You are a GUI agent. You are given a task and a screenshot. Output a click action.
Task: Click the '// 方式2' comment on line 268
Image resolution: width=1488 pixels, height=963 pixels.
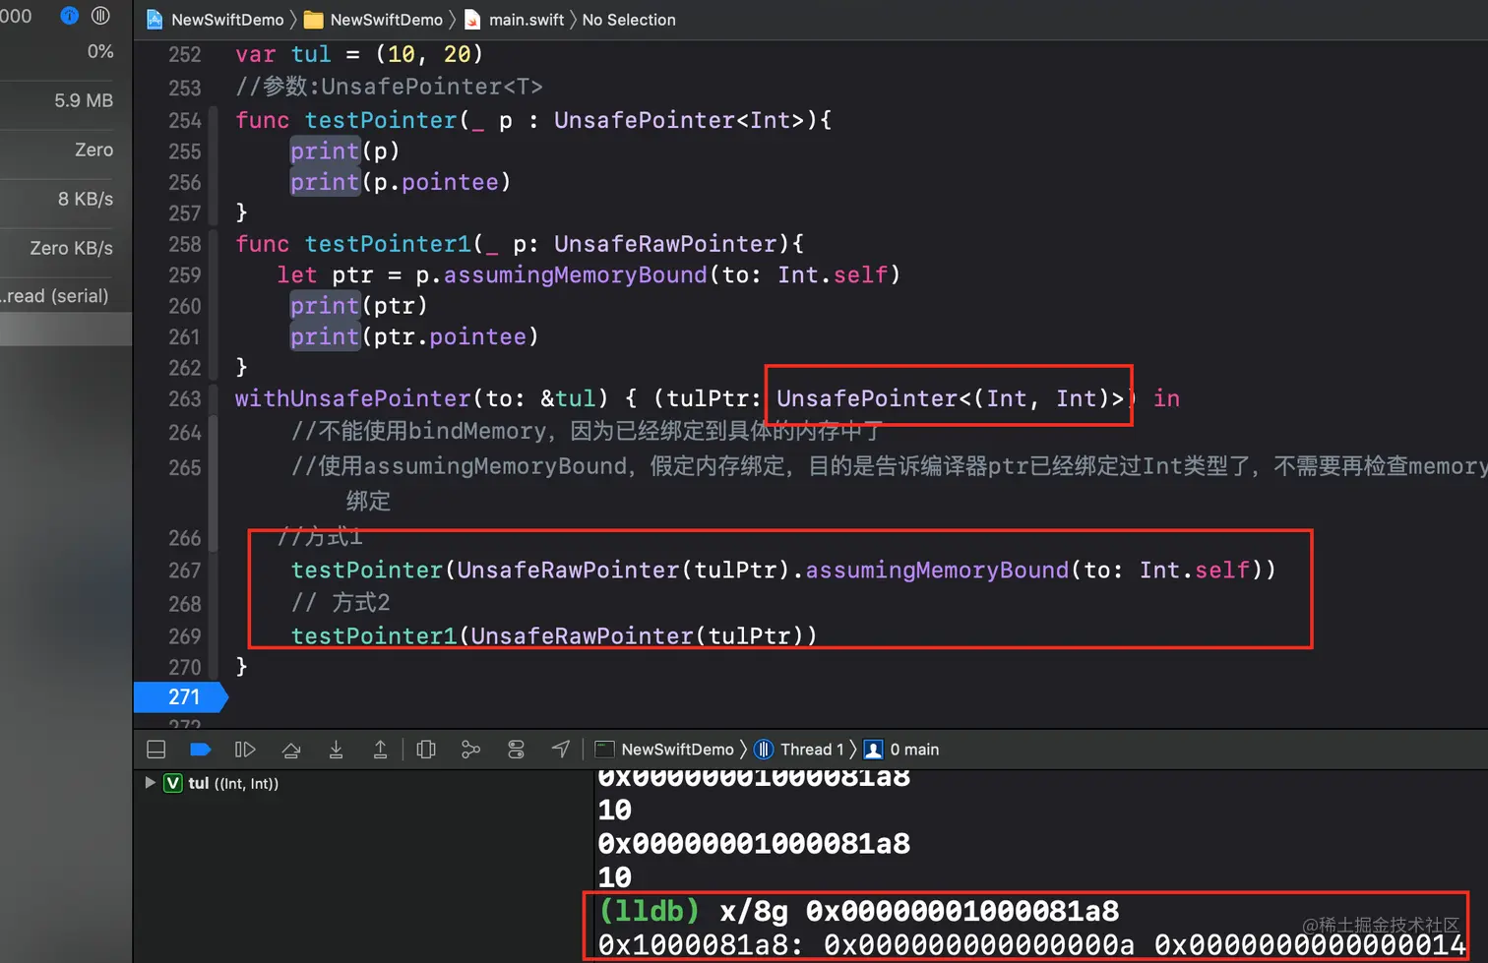pos(341,602)
